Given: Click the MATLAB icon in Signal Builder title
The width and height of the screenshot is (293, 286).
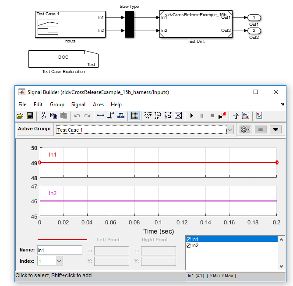Looking at the screenshot, I should pos(22,92).
